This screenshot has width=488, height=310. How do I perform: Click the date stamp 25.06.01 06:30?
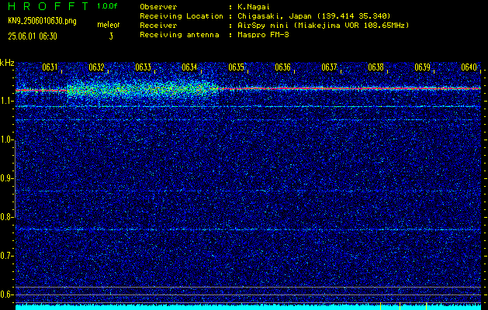point(33,36)
